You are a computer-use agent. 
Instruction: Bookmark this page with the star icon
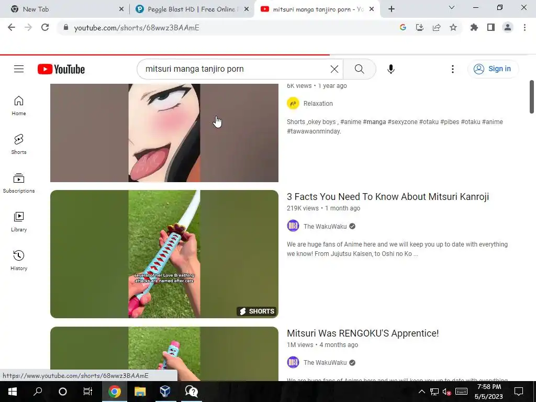pyautogui.click(x=453, y=28)
